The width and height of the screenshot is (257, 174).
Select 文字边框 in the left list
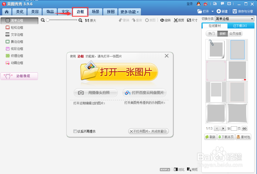(14, 35)
